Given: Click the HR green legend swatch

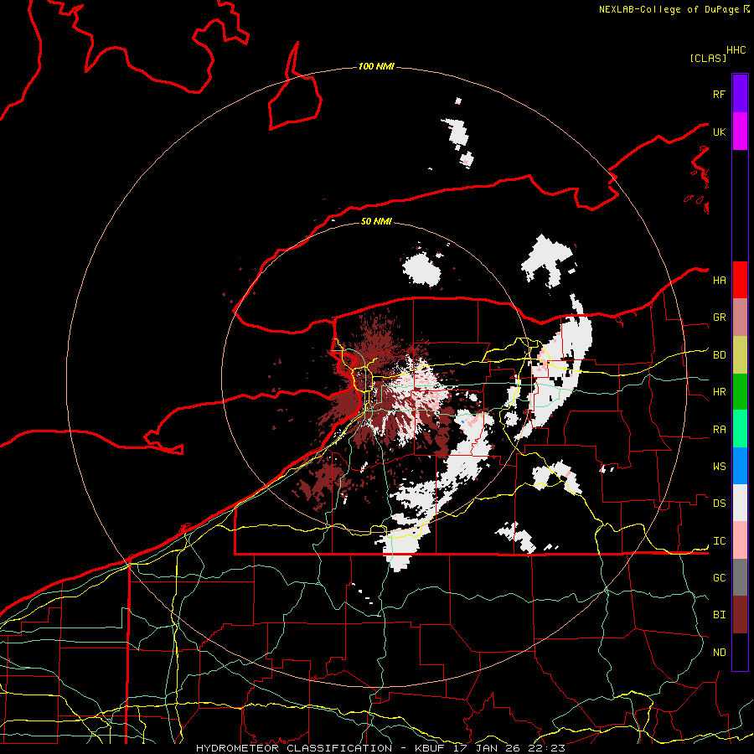Looking at the screenshot, I should click(740, 391).
